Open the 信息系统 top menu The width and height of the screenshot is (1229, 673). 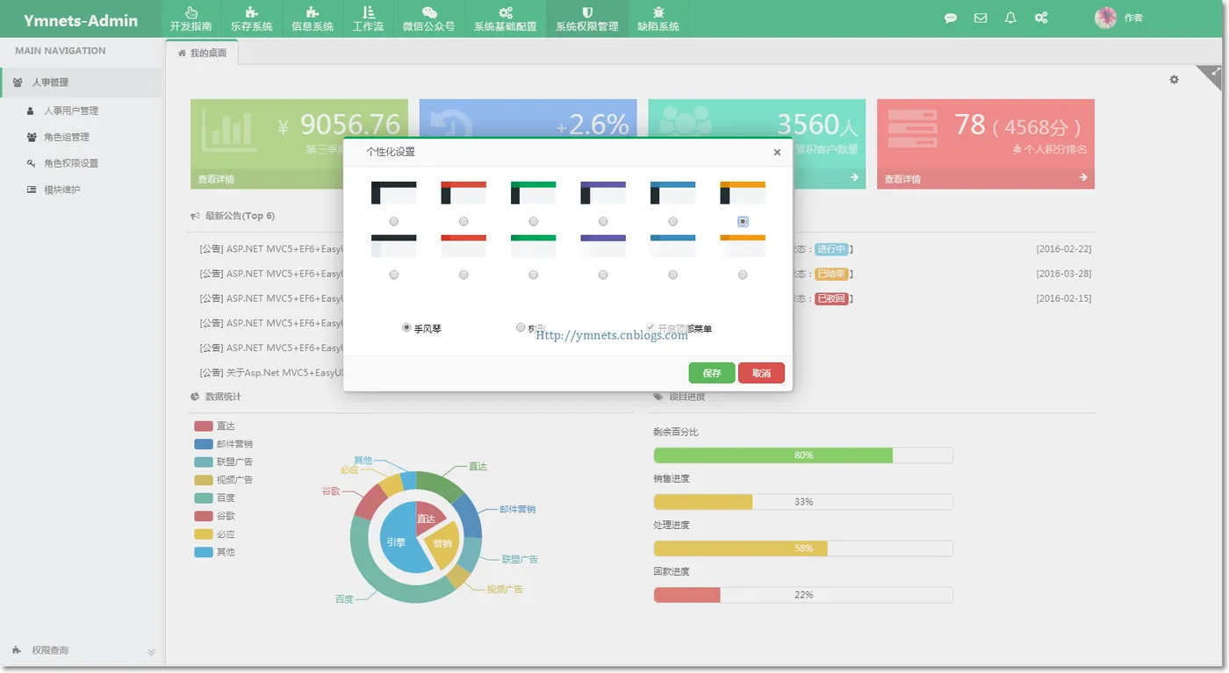click(313, 19)
